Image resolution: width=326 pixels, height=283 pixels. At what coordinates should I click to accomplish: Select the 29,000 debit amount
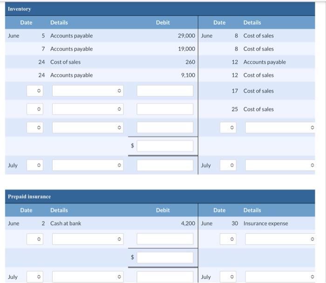click(186, 35)
